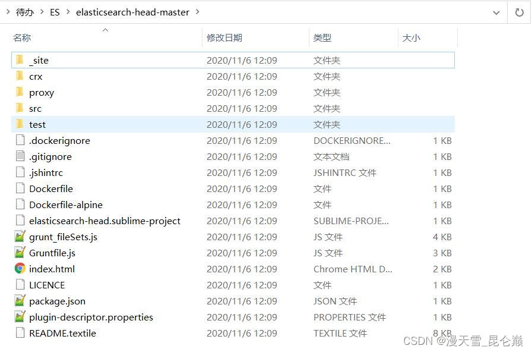The height and width of the screenshot is (352, 532).
Task: Click the PROPERTIES 文件 type cell
Action: tap(350, 317)
